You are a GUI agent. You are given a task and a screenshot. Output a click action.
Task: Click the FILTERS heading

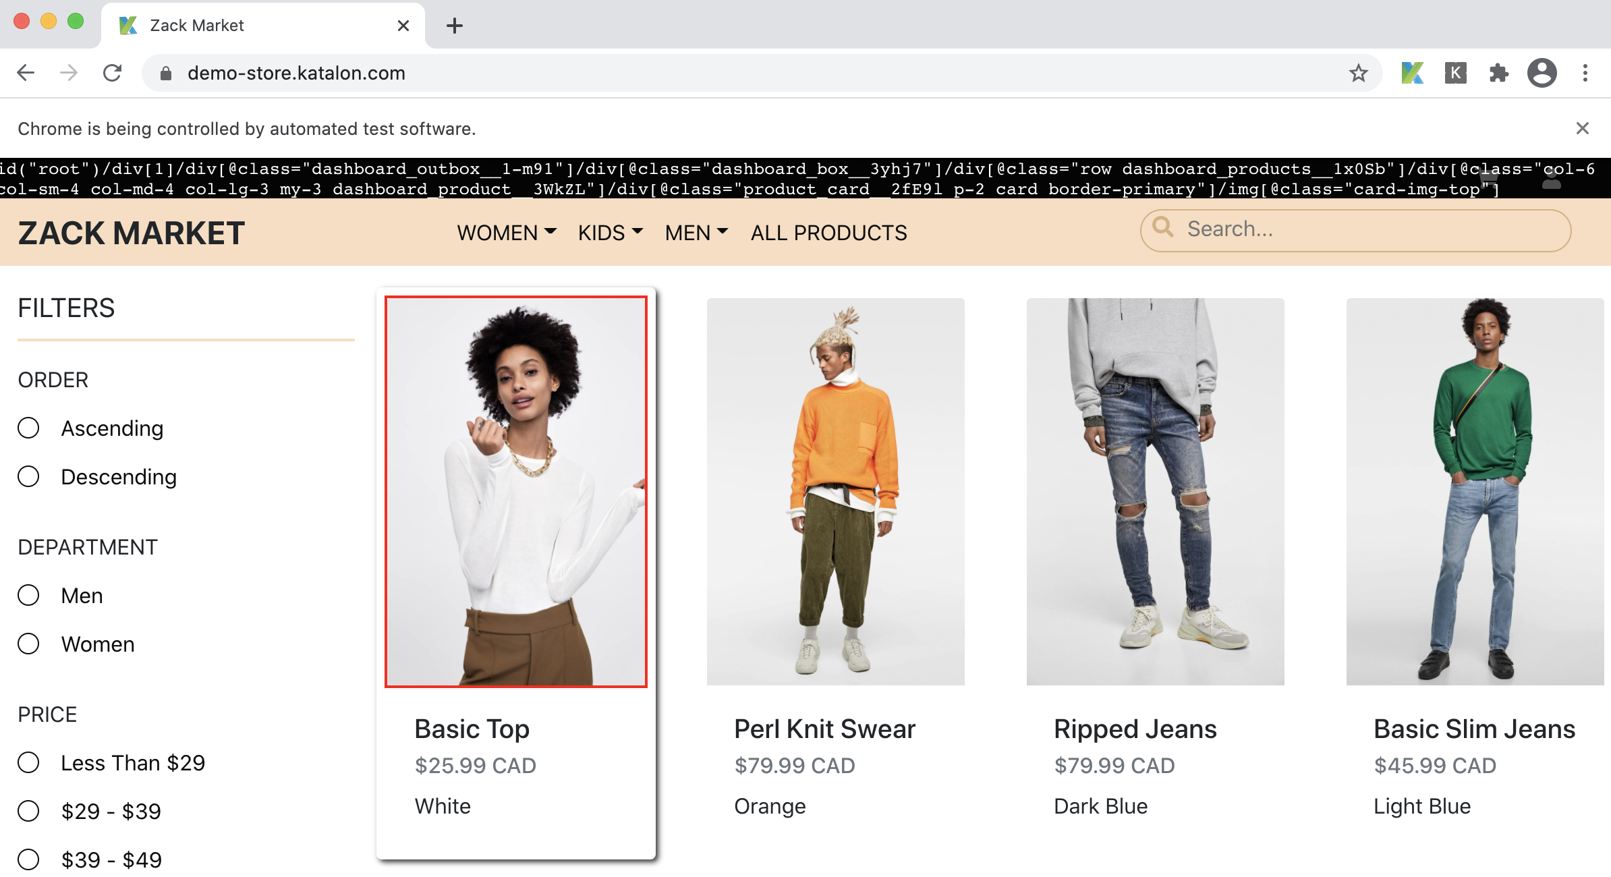click(66, 308)
